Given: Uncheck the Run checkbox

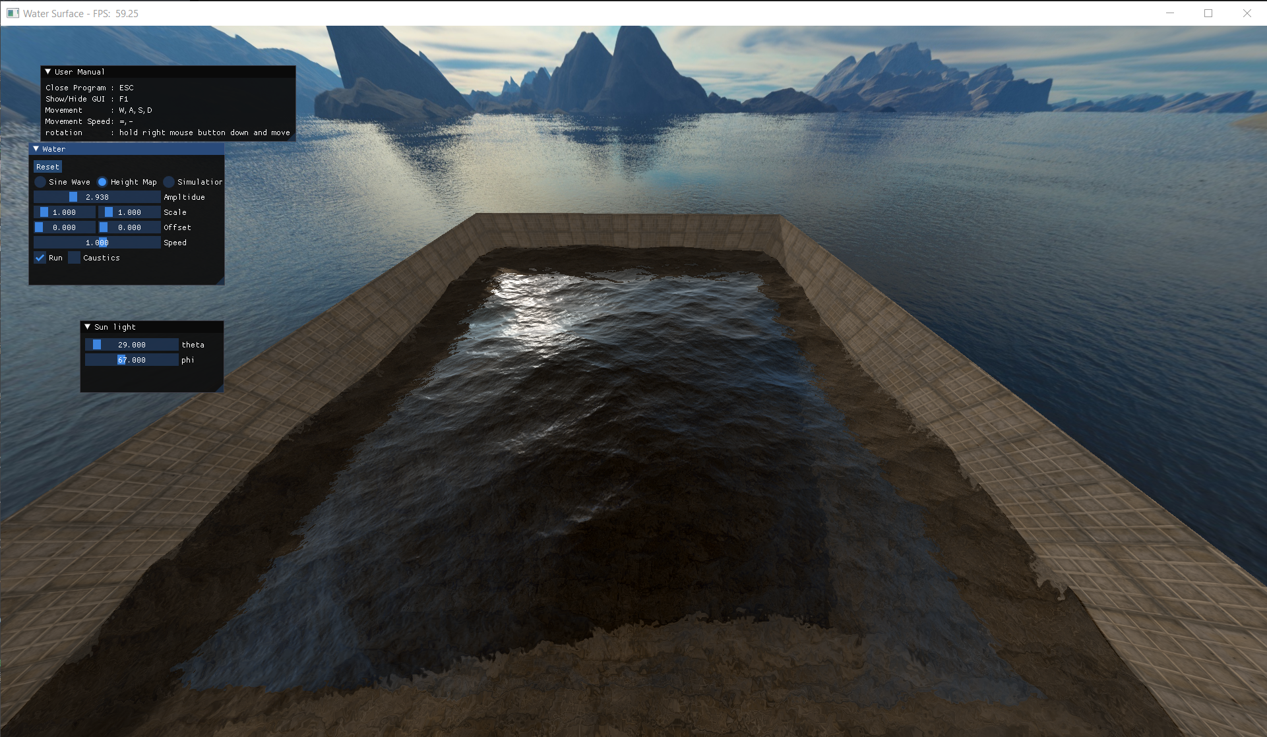Looking at the screenshot, I should pos(40,258).
